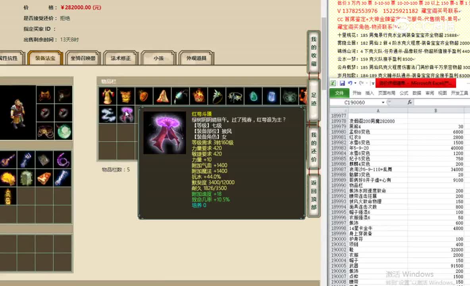Switch to 小孩 tab
This screenshot has width=470, height=286.
158,58
